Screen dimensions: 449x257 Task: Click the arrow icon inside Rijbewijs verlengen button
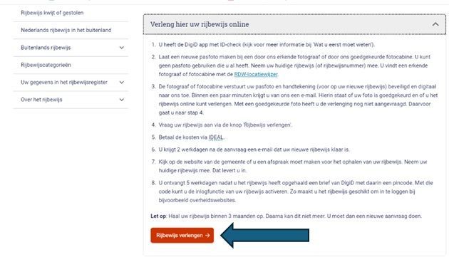[x=207, y=235]
